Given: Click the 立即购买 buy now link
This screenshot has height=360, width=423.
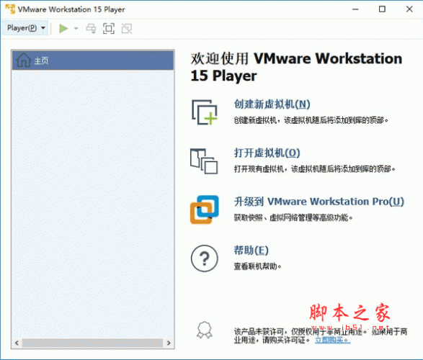Looking at the screenshot, I should click(332, 340).
